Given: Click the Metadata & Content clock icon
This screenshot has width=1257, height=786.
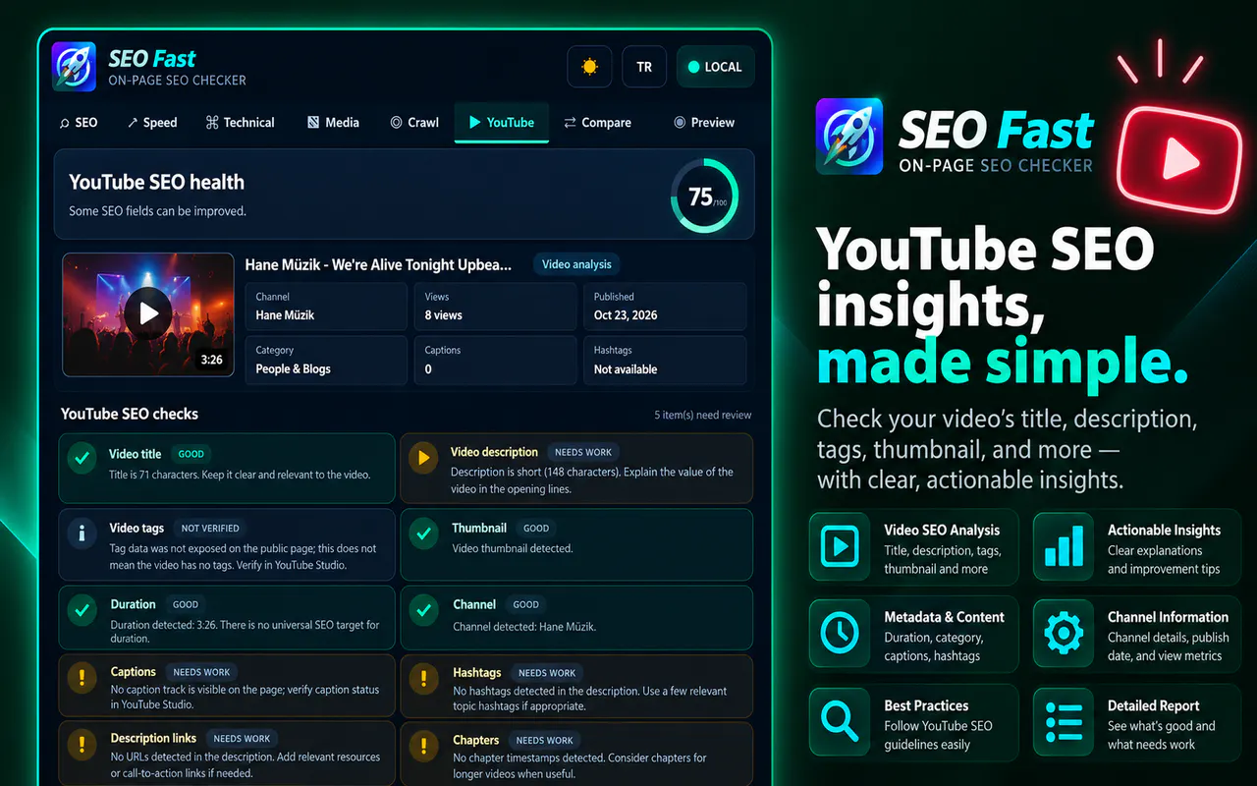Looking at the screenshot, I should 839,635.
